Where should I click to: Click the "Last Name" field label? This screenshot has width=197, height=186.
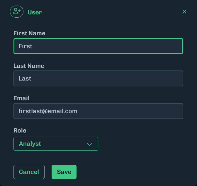[29, 66]
